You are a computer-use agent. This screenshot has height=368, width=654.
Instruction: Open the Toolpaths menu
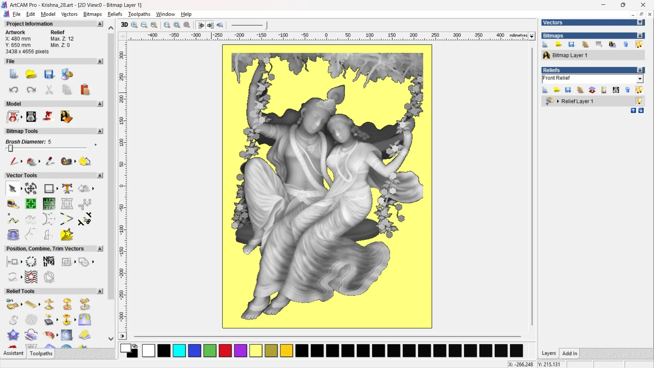point(139,14)
